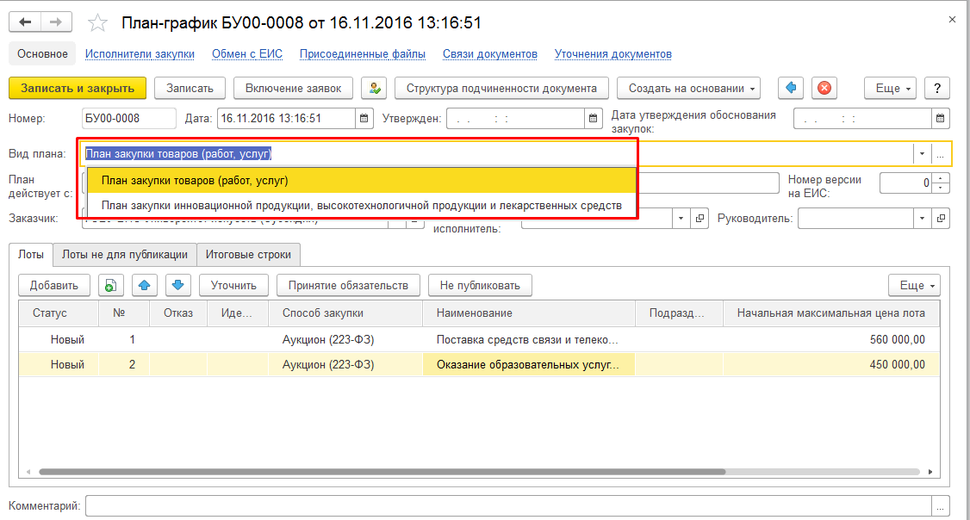Open the Руководитель linked item icon
Image resolution: width=970 pixels, height=520 pixels.
point(941,219)
